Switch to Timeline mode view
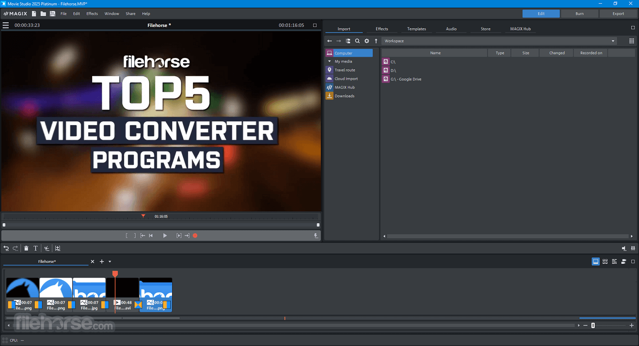The image size is (639, 346). coord(614,262)
